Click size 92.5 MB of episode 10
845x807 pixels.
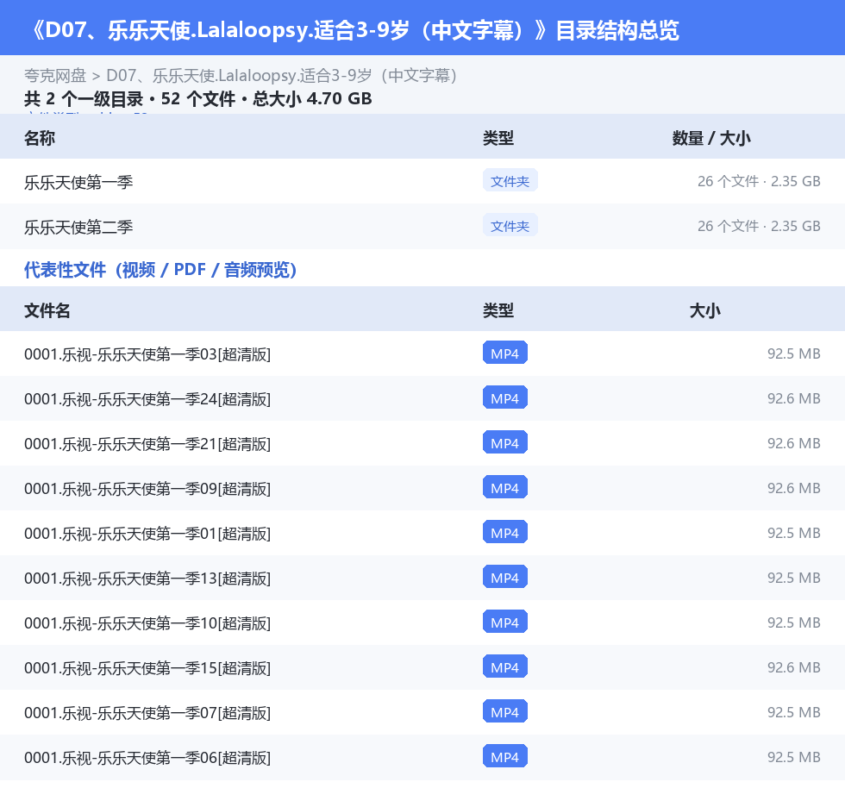pyautogui.click(x=794, y=622)
